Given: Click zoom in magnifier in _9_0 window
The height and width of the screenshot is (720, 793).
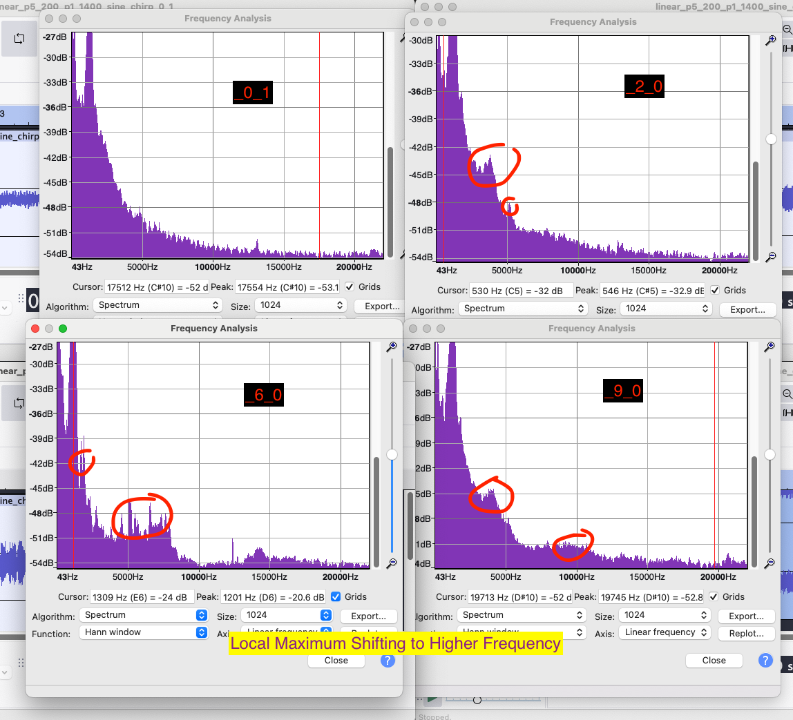Looking at the screenshot, I should pyautogui.click(x=771, y=347).
